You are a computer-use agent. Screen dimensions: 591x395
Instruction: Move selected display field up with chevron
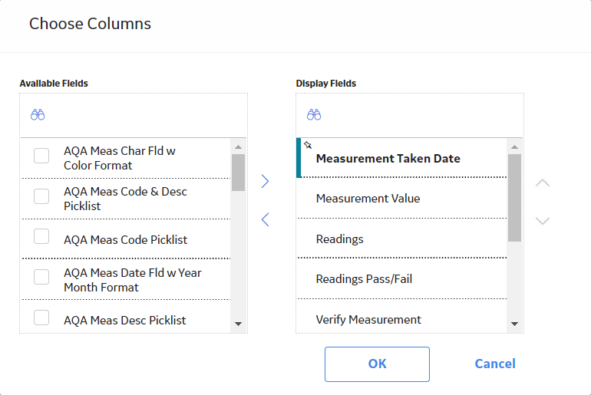543,183
